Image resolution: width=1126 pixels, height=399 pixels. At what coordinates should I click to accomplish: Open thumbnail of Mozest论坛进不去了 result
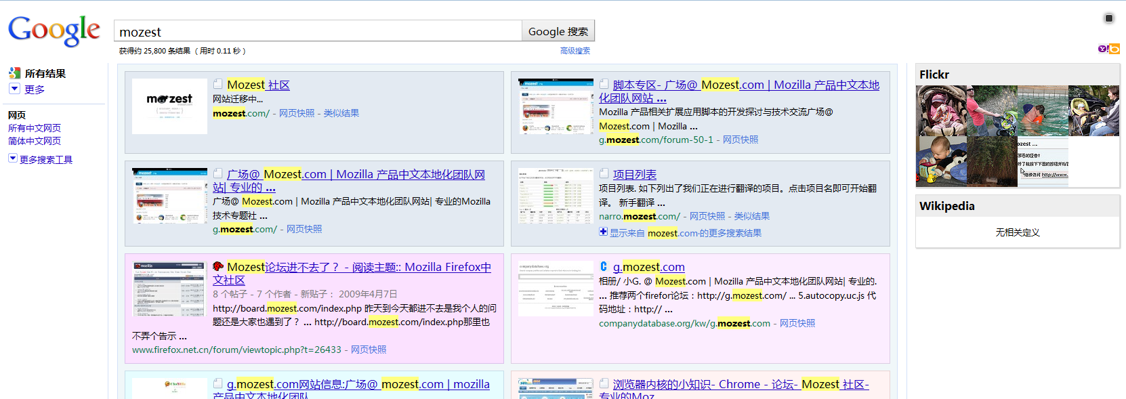(x=169, y=289)
